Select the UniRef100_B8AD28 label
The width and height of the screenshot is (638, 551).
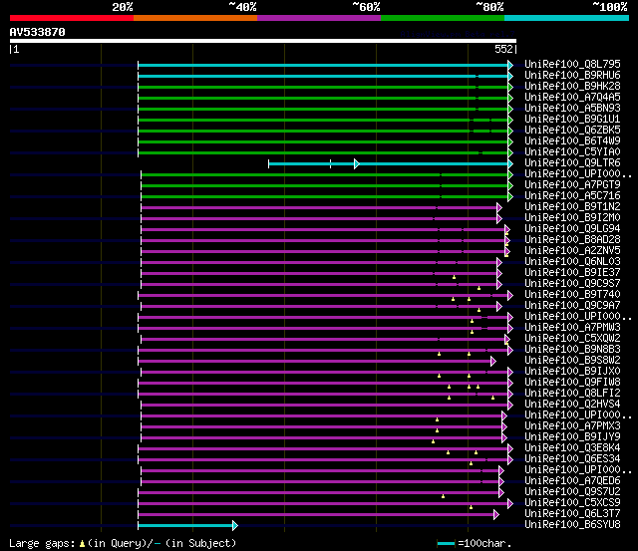(x=572, y=240)
